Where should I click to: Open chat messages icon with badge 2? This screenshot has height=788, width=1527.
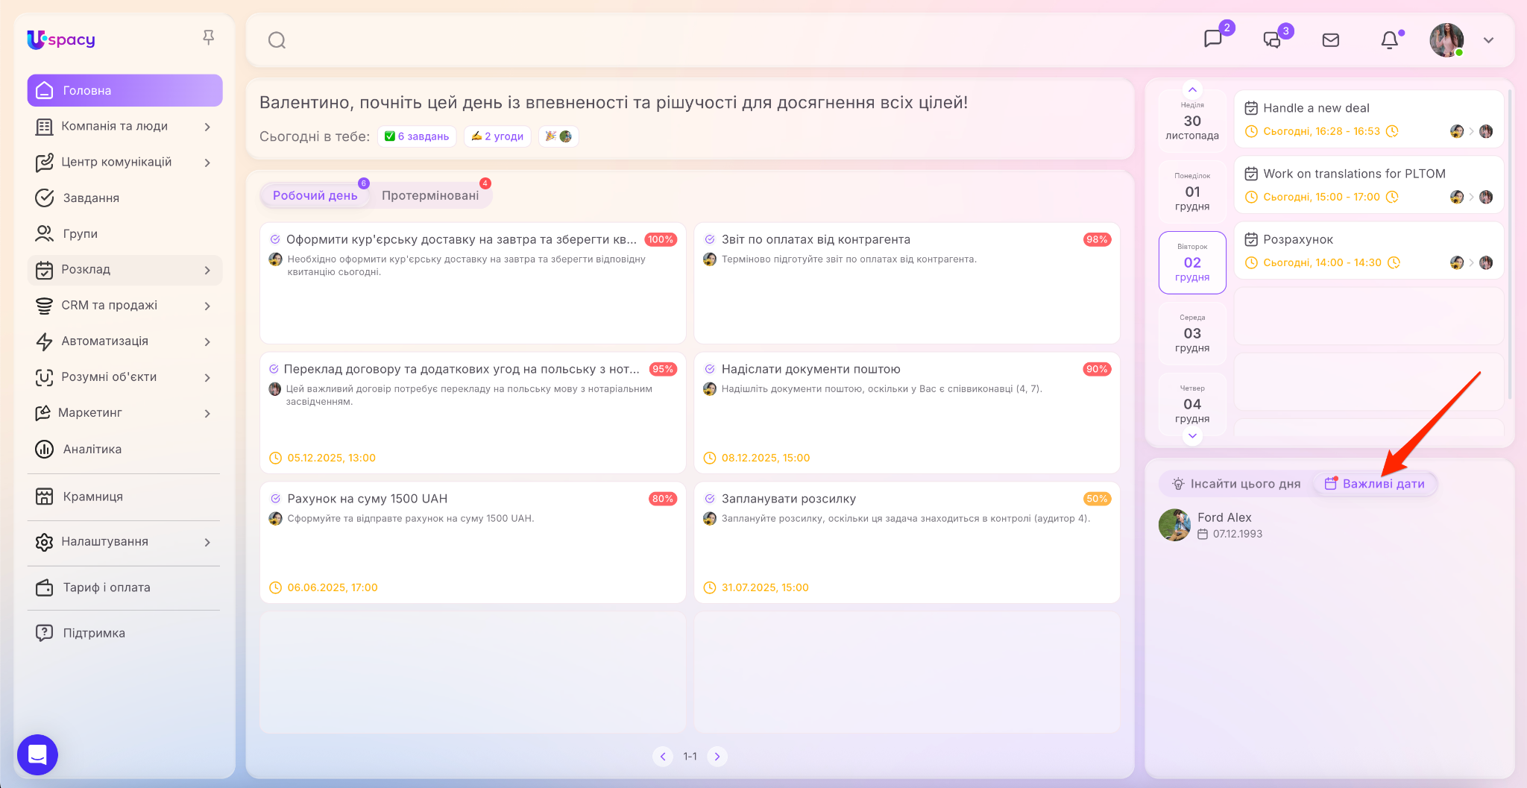click(x=1213, y=40)
